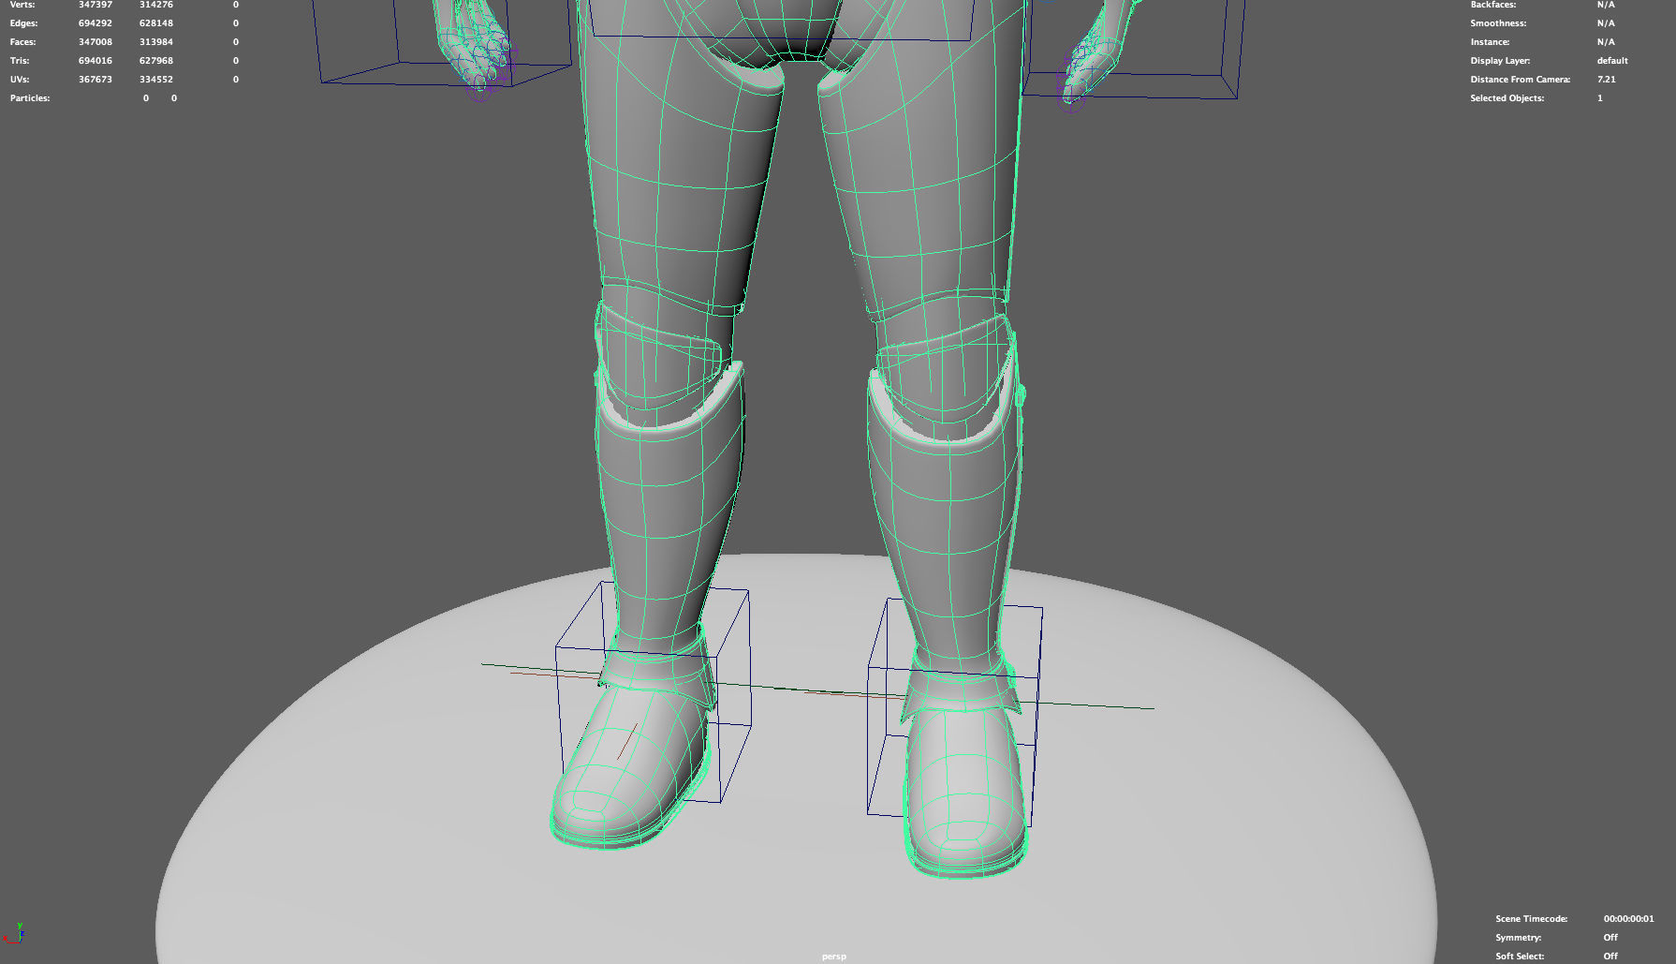1676x964 pixels.
Task: Click the Instance: label
Action: [1490, 42]
